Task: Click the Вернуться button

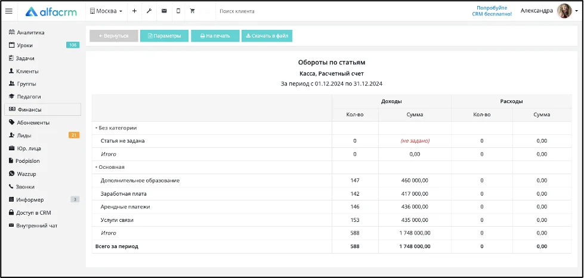Action: [x=113, y=36]
